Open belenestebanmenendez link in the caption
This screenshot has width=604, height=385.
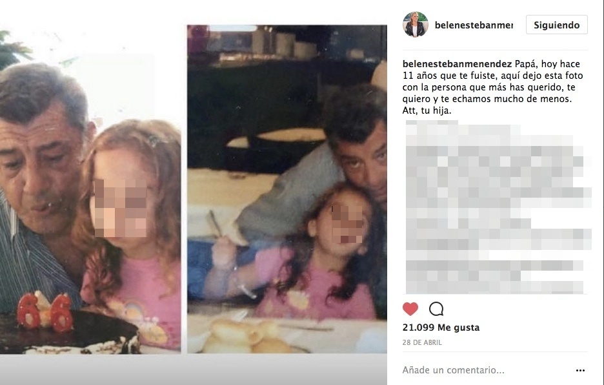click(x=458, y=64)
